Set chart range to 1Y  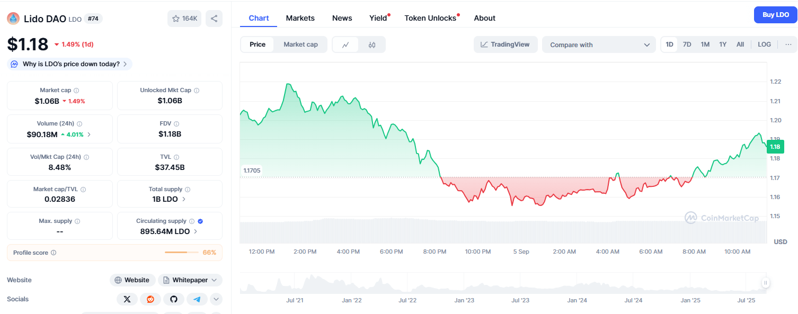point(723,44)
